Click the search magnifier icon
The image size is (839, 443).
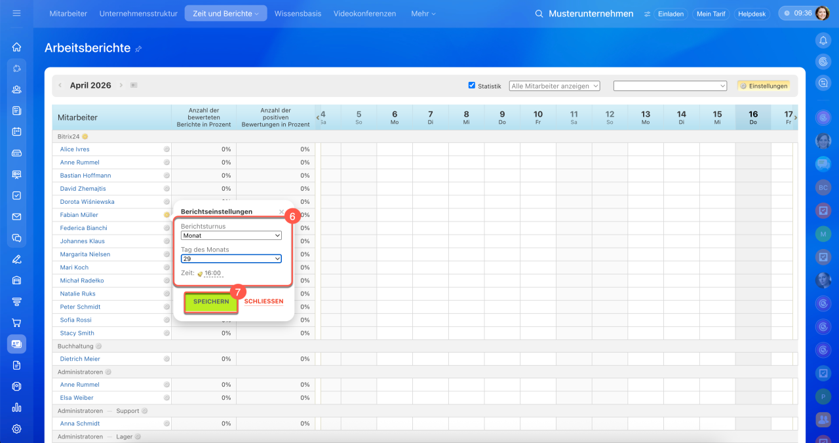pyautogui.click(x=539, y=14)
